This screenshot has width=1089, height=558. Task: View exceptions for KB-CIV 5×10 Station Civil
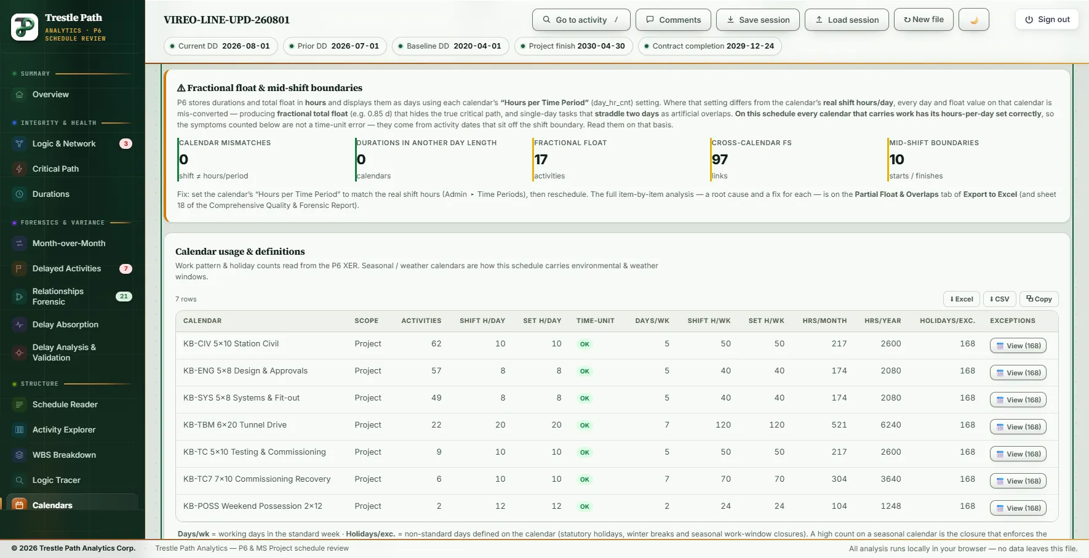point(1018,346)
